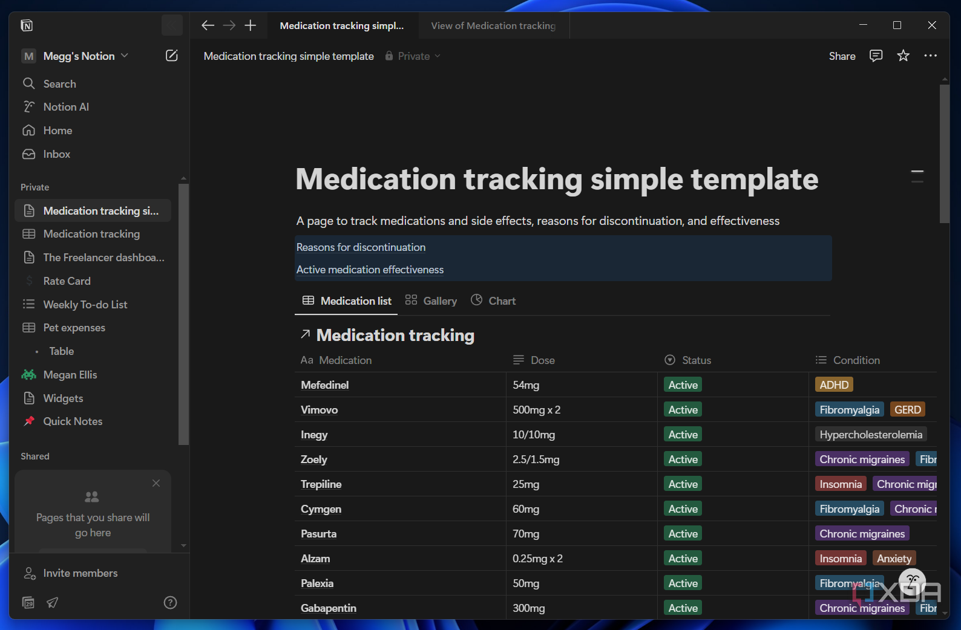Create a new page with compose icon
Viewport: 961px width, 630px height.
click(x=172, y=56)
